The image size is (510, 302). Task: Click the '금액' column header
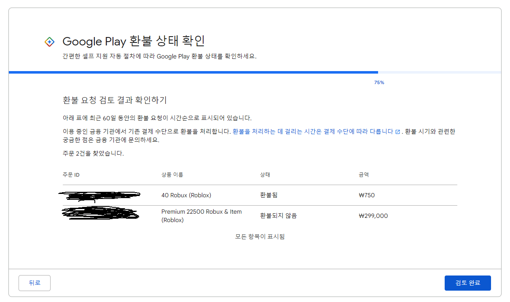pyautogui.click(x=364, y=175)
